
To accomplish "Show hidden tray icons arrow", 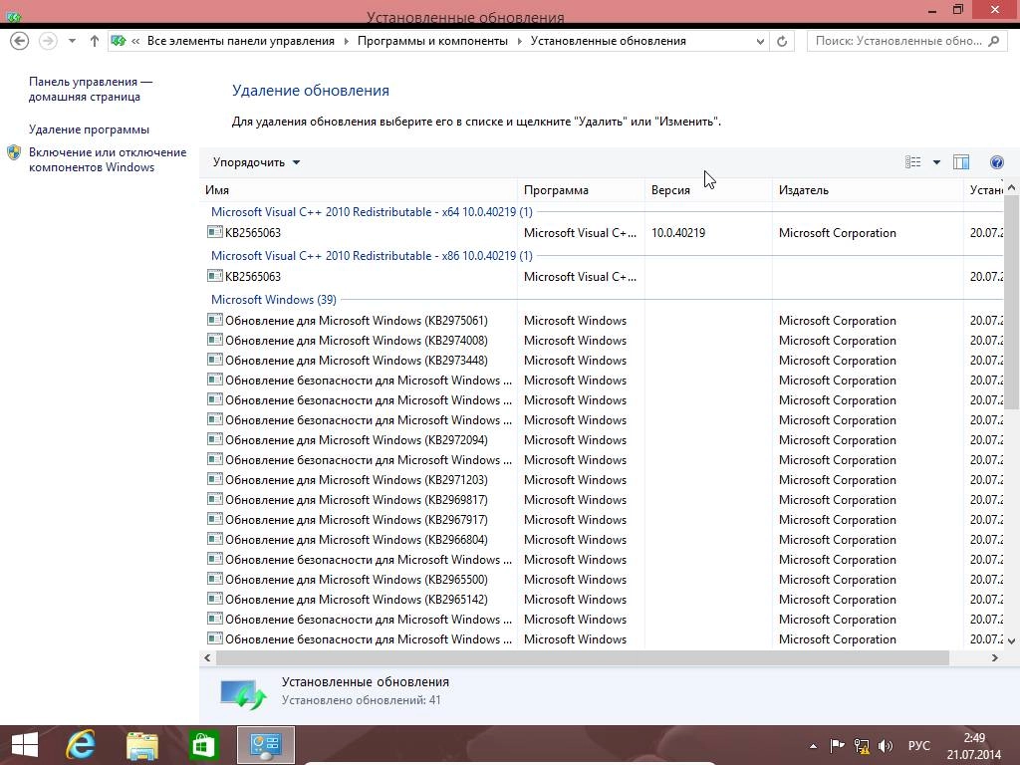I will tap(813, 746).
